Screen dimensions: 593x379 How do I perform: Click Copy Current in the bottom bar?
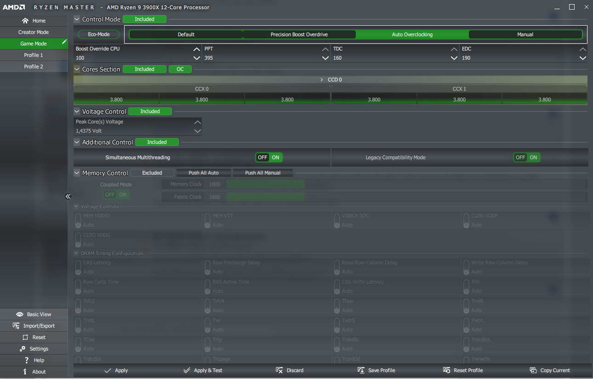coord(533,370)
